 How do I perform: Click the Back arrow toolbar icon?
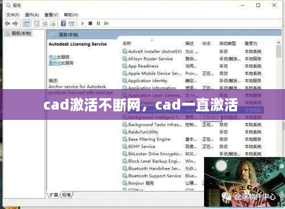(7, 23)
